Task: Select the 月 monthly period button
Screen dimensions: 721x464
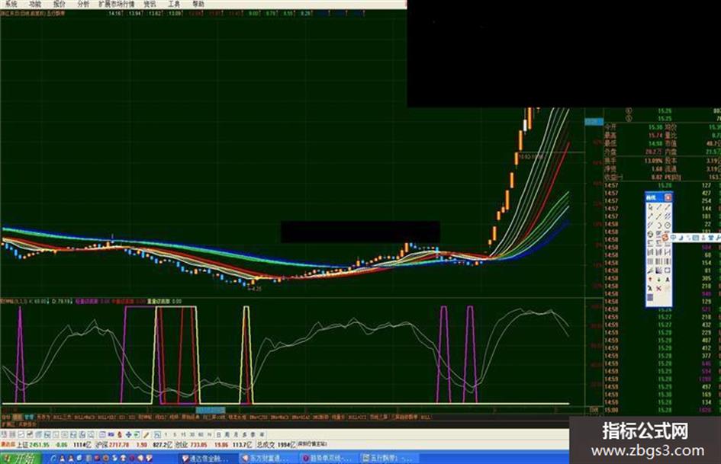Action: 236,434
